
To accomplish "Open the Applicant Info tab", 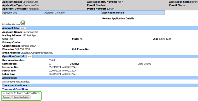I will tap(23, 13).
